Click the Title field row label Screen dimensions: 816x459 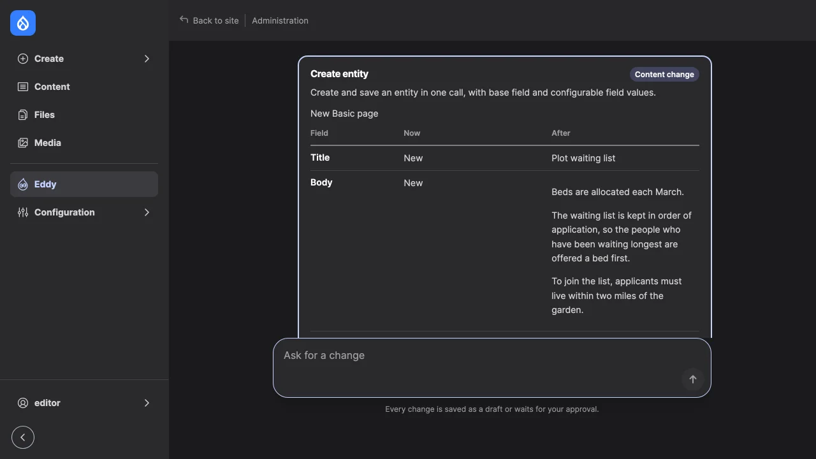coord(320,157)
